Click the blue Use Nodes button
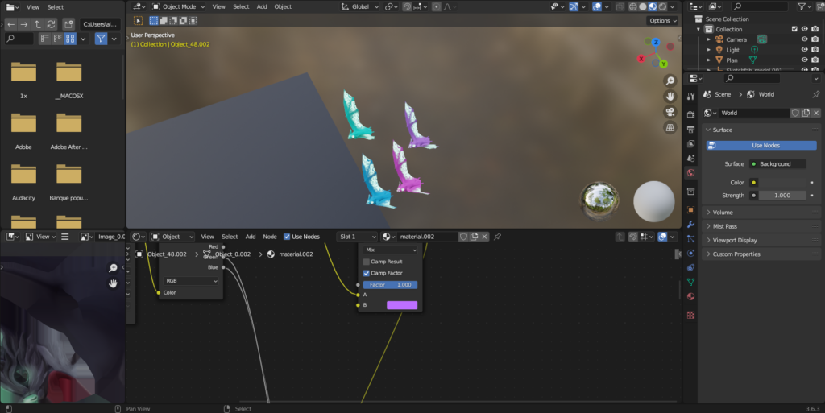Screen dimensions: 825x413 761,146
